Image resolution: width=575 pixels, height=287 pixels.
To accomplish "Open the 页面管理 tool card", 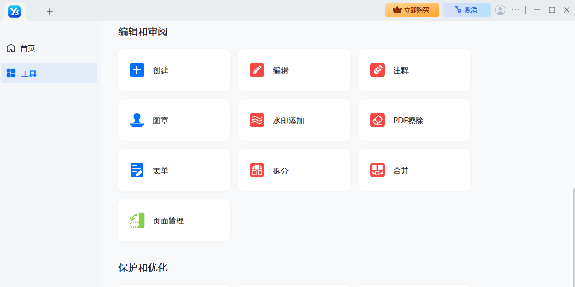I will 174,220.
